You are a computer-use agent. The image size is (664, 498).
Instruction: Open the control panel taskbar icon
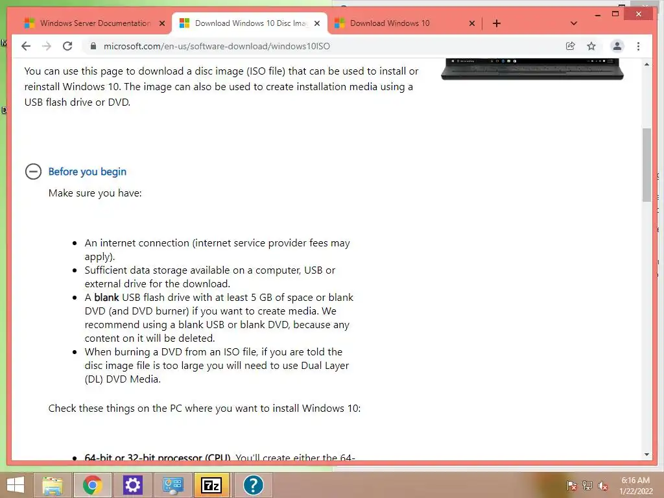tap(172, 485)
